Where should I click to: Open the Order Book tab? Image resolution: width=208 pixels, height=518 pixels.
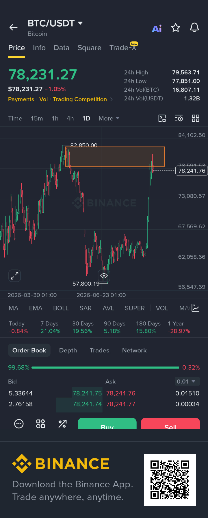coord(29,350)
